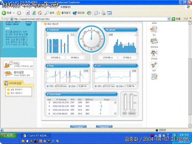Screen dimensions: 192x144
Task: Click the 용어설명 glossary button
Action: coord(19,74)
